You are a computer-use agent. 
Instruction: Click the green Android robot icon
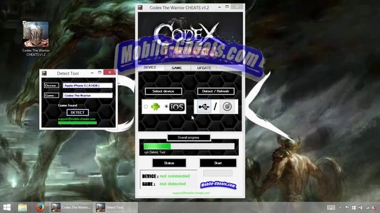click(x=156, y=106)
